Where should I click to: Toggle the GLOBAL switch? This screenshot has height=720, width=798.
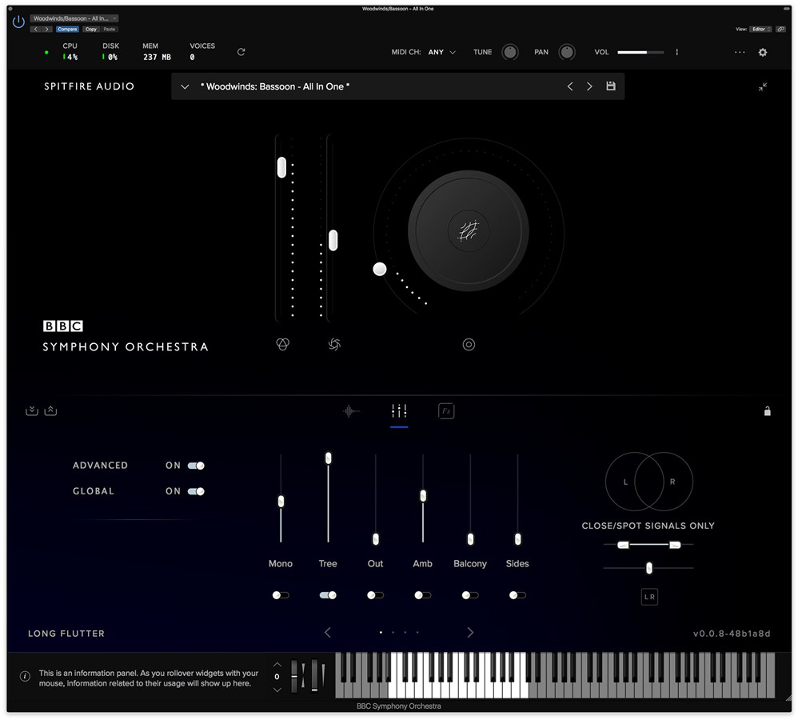[x=196, y=491]
